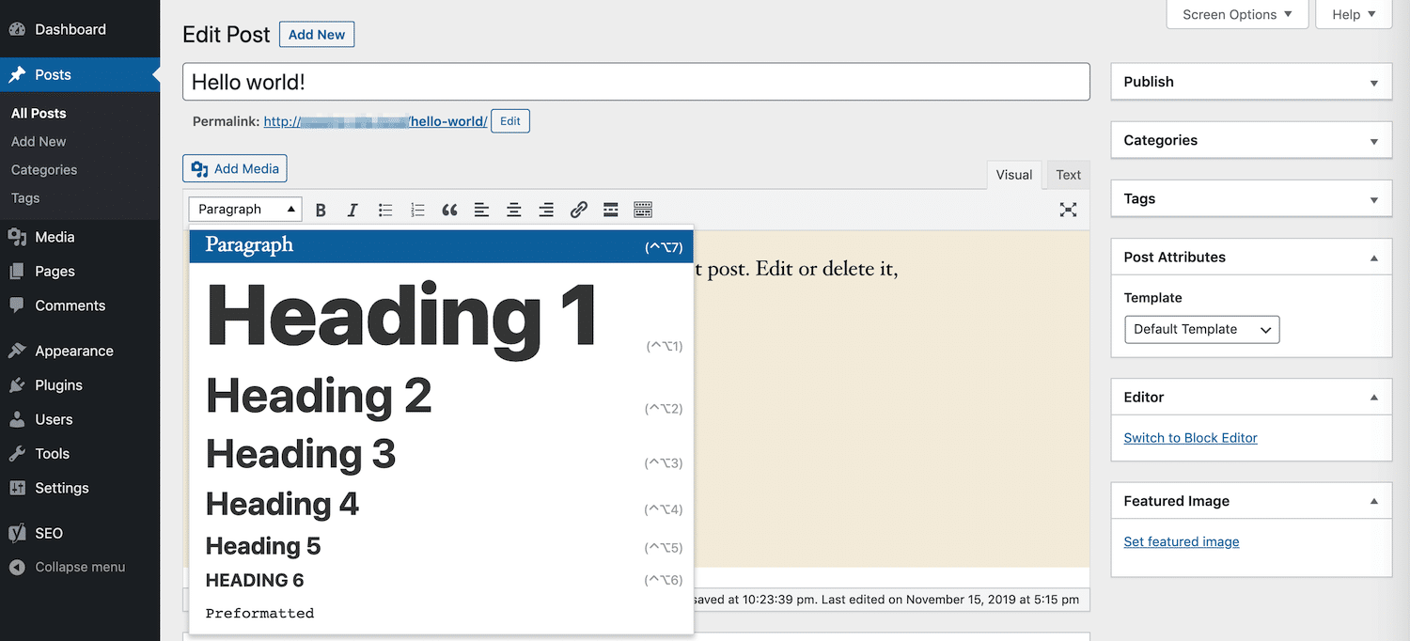This screenshot has width=1410, height=641.
Task: Click the Switch to Block Editor link
Action: click(x=1190, y=437)
